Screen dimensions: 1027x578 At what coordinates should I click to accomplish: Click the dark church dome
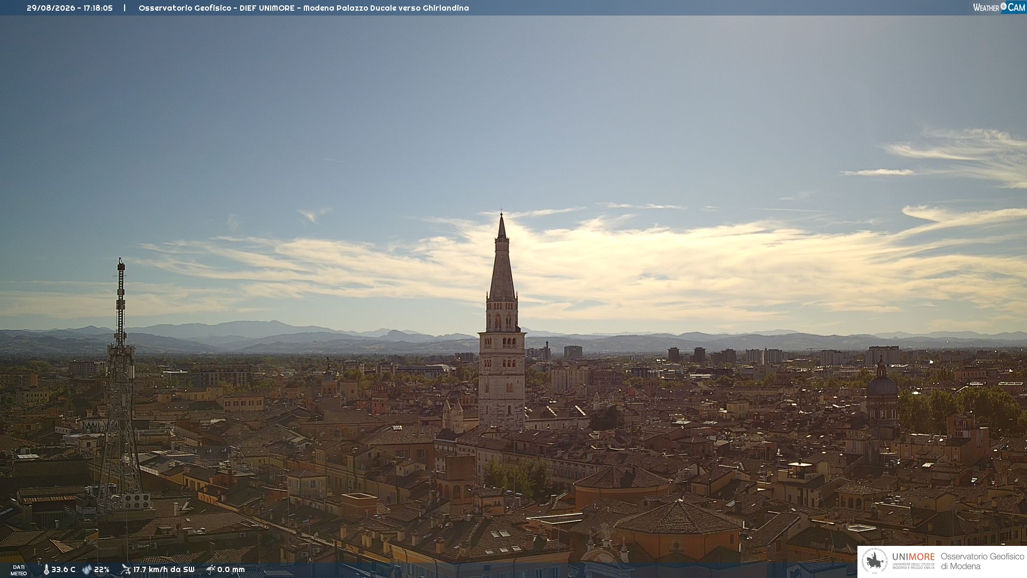click(882, 384)
